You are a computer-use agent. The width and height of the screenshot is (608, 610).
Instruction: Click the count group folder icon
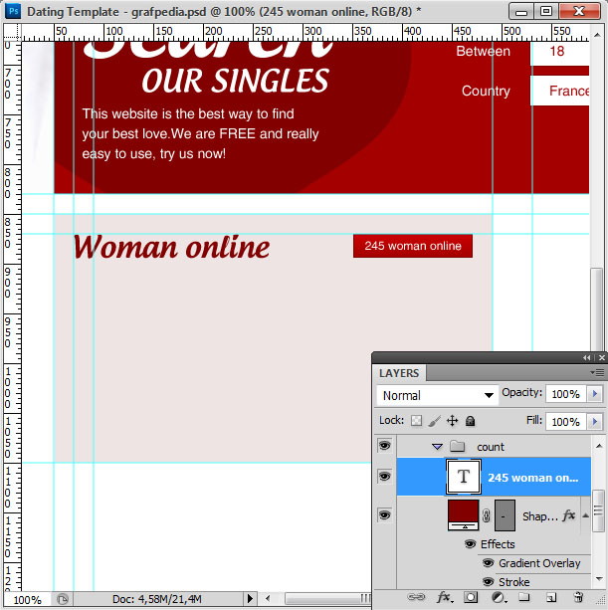458,446
